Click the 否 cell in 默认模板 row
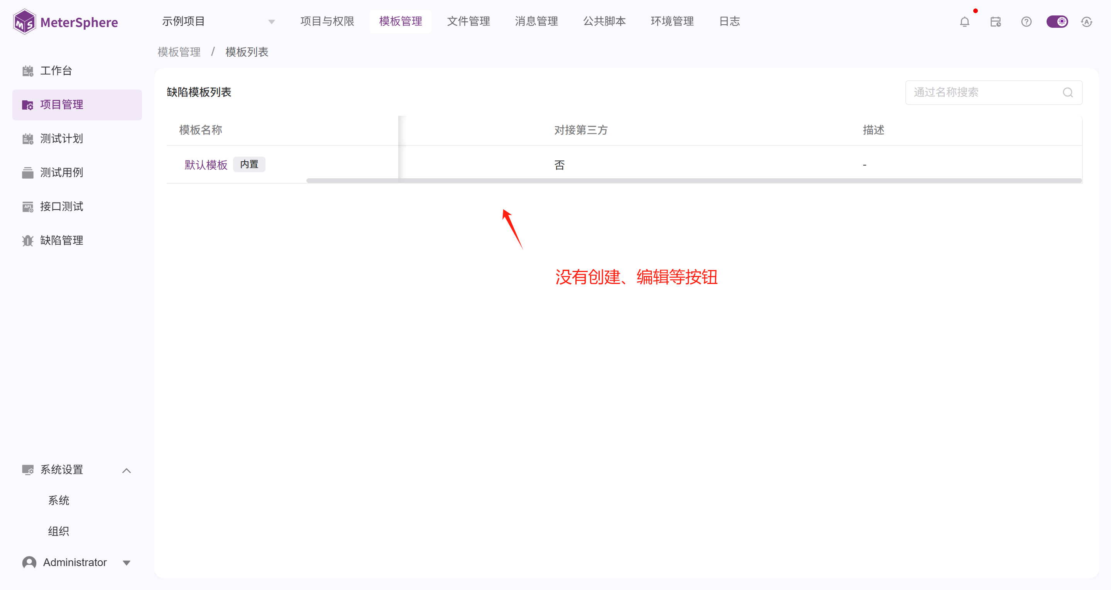 pyautogui.click(x=560, y=165)
